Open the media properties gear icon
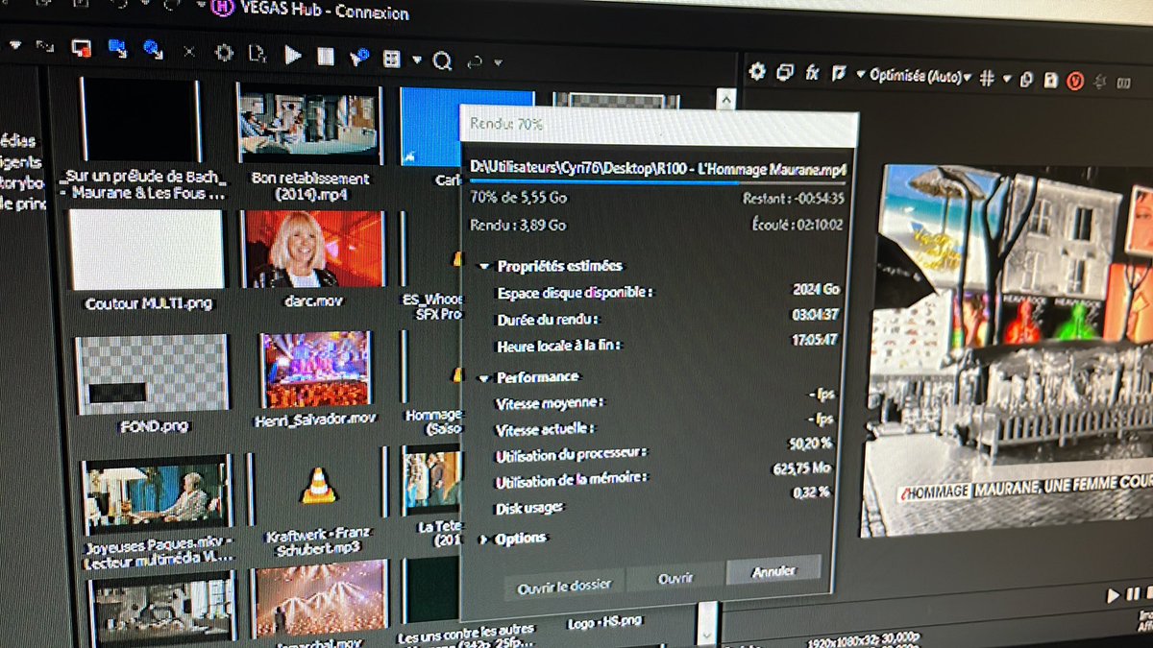The width and height of the screenshot is (1153, 648). pyautogui.click(x=224, y=52)
